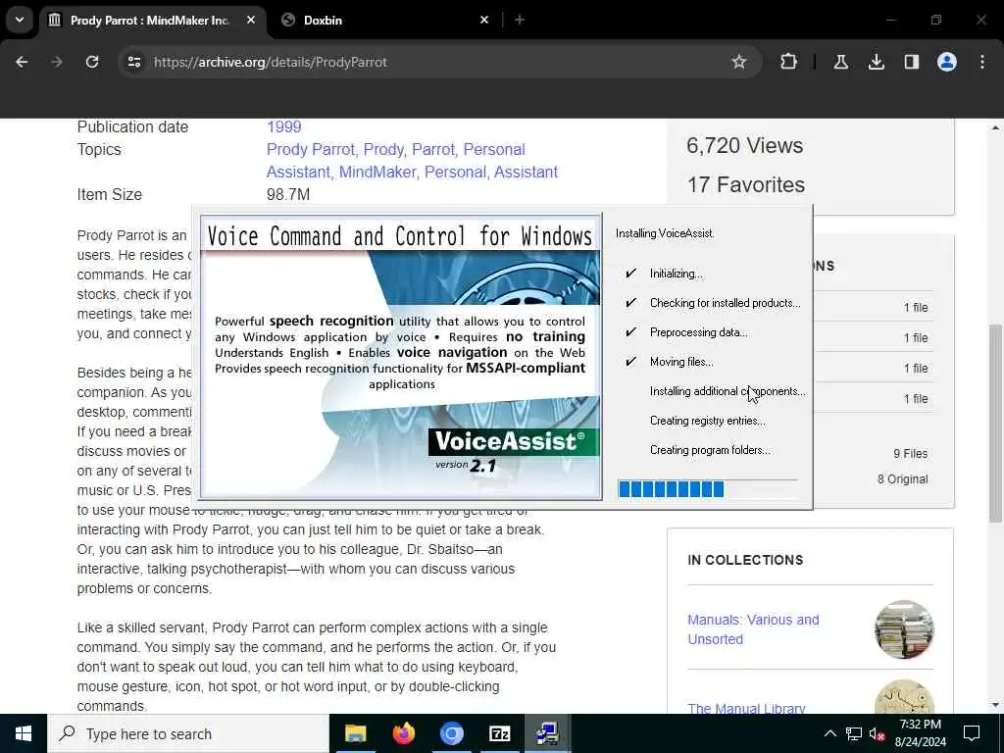Open 7-Zip from the taskbar
The width and height of the screenshot is (1004, 753).
pos(499,733)
